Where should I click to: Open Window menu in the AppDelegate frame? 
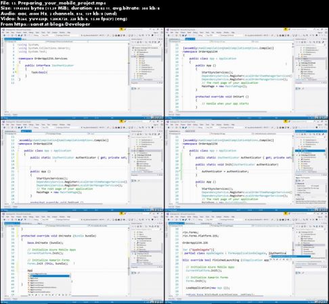tap(226, 217)
